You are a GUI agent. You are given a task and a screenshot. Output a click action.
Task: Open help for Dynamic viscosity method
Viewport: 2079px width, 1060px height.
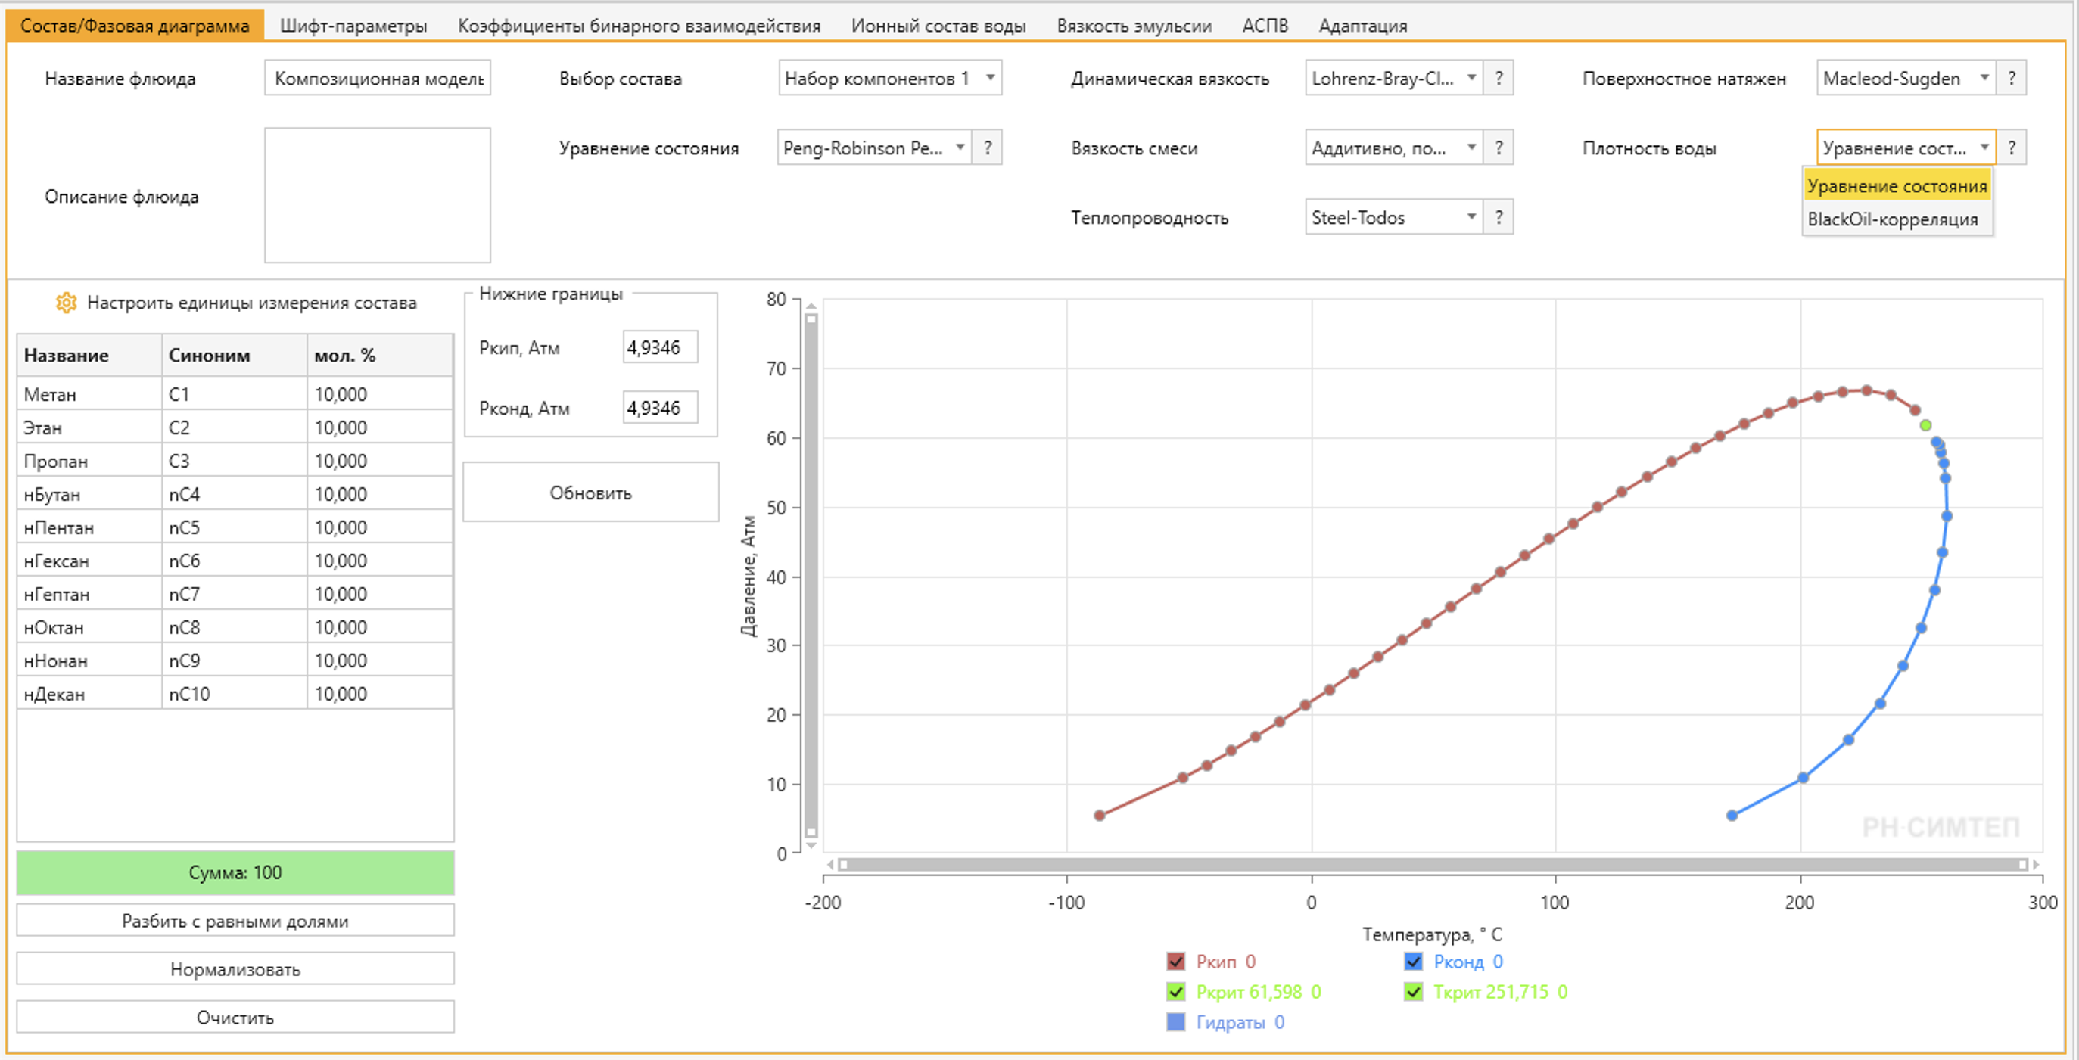(1499, 78)
